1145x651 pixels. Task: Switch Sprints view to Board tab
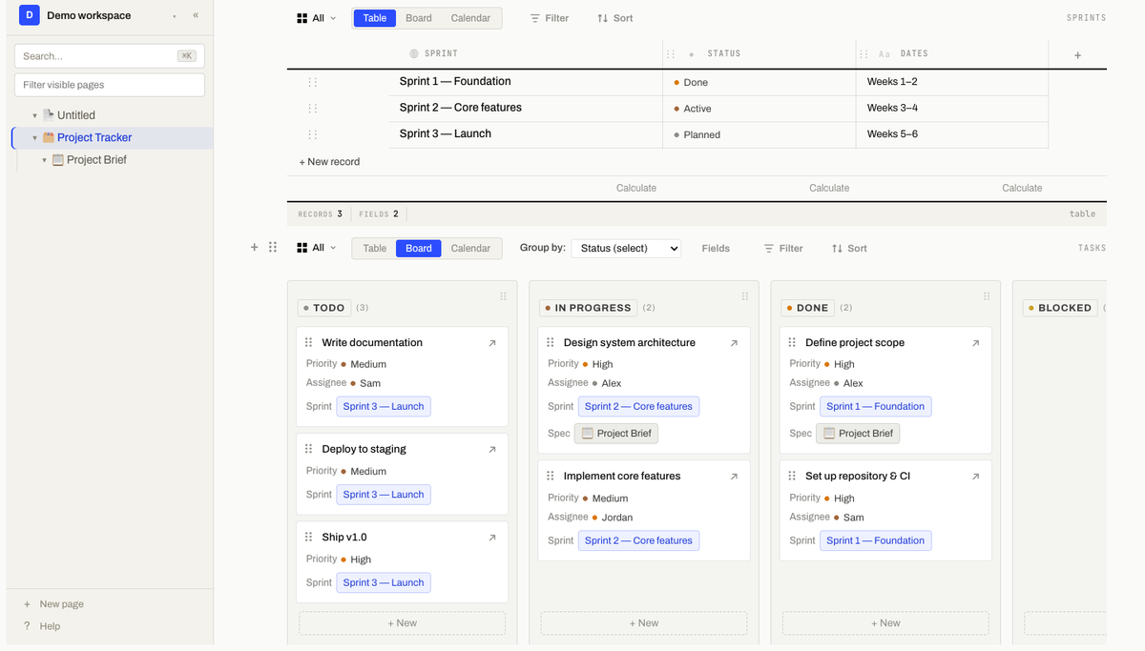click(x=419, y=18)
